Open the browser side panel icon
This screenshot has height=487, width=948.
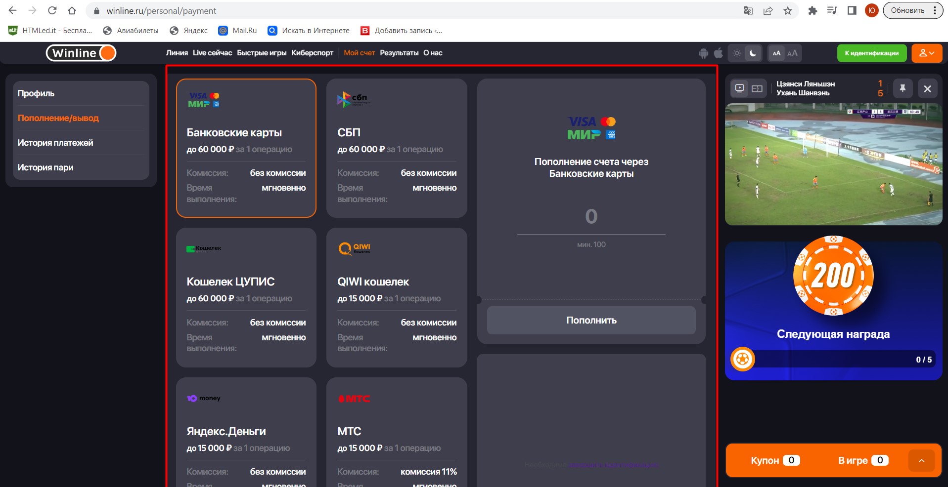click(x=852, y=10)
